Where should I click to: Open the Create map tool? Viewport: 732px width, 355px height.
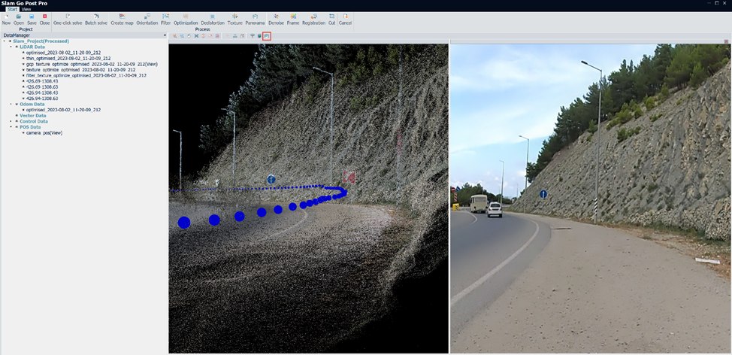(122, 19)
